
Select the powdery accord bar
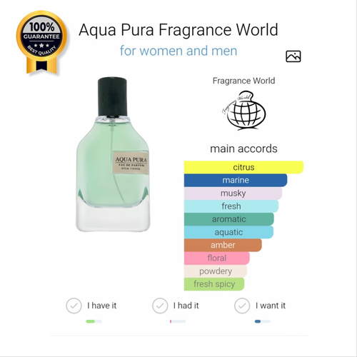pos(216,271)
